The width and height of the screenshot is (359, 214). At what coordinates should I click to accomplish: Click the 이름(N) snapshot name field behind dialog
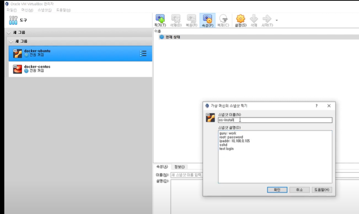point(187,175)
